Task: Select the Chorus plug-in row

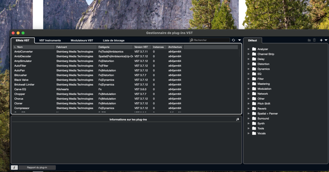Action: pos(125,99)
